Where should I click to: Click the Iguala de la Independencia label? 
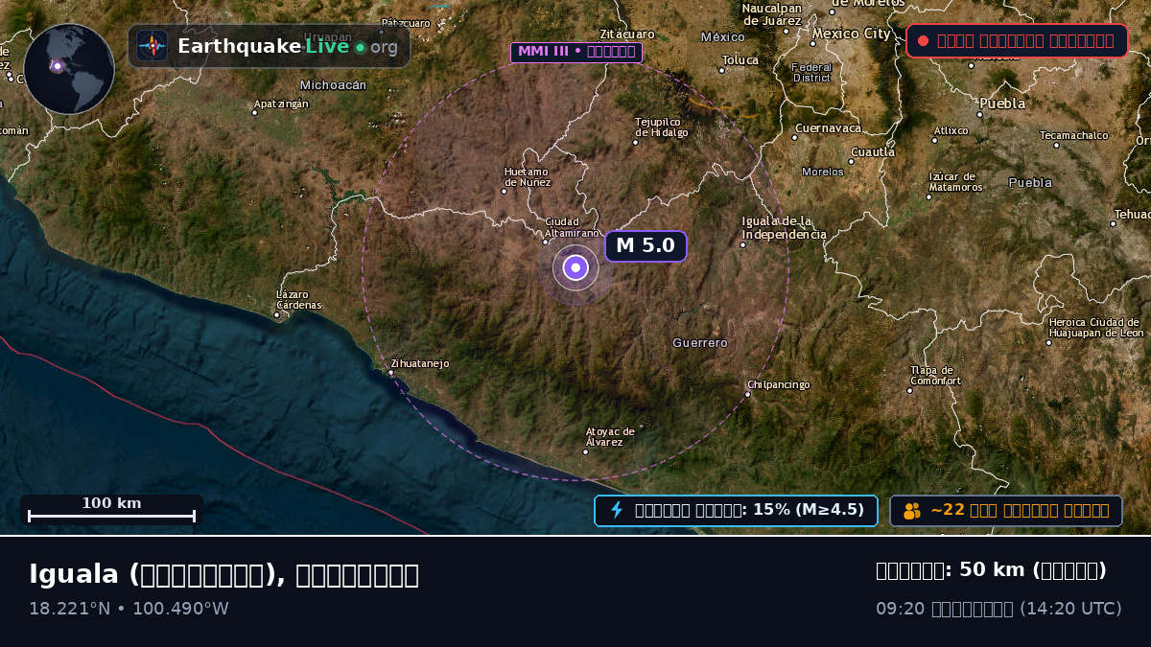[x=784, y=228]
